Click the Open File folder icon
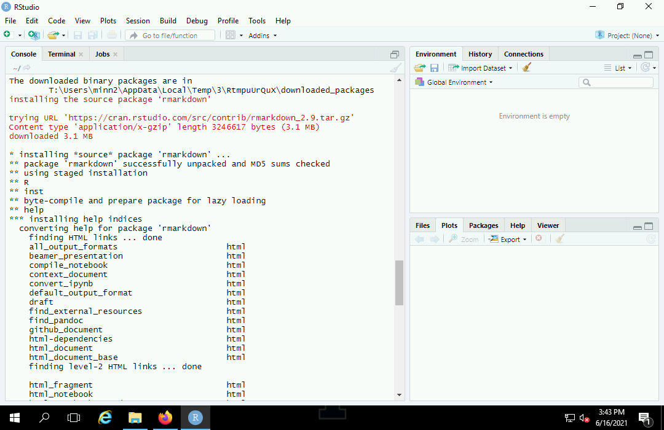This screenshot has height=430, width=664. tap(53, 35)
